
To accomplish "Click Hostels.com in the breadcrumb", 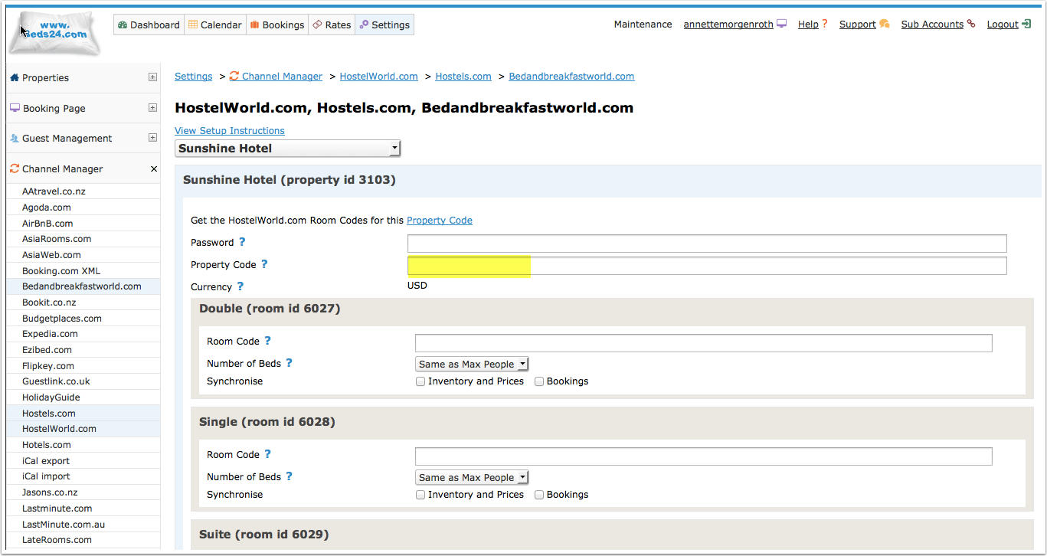I will tap(463, 77).
